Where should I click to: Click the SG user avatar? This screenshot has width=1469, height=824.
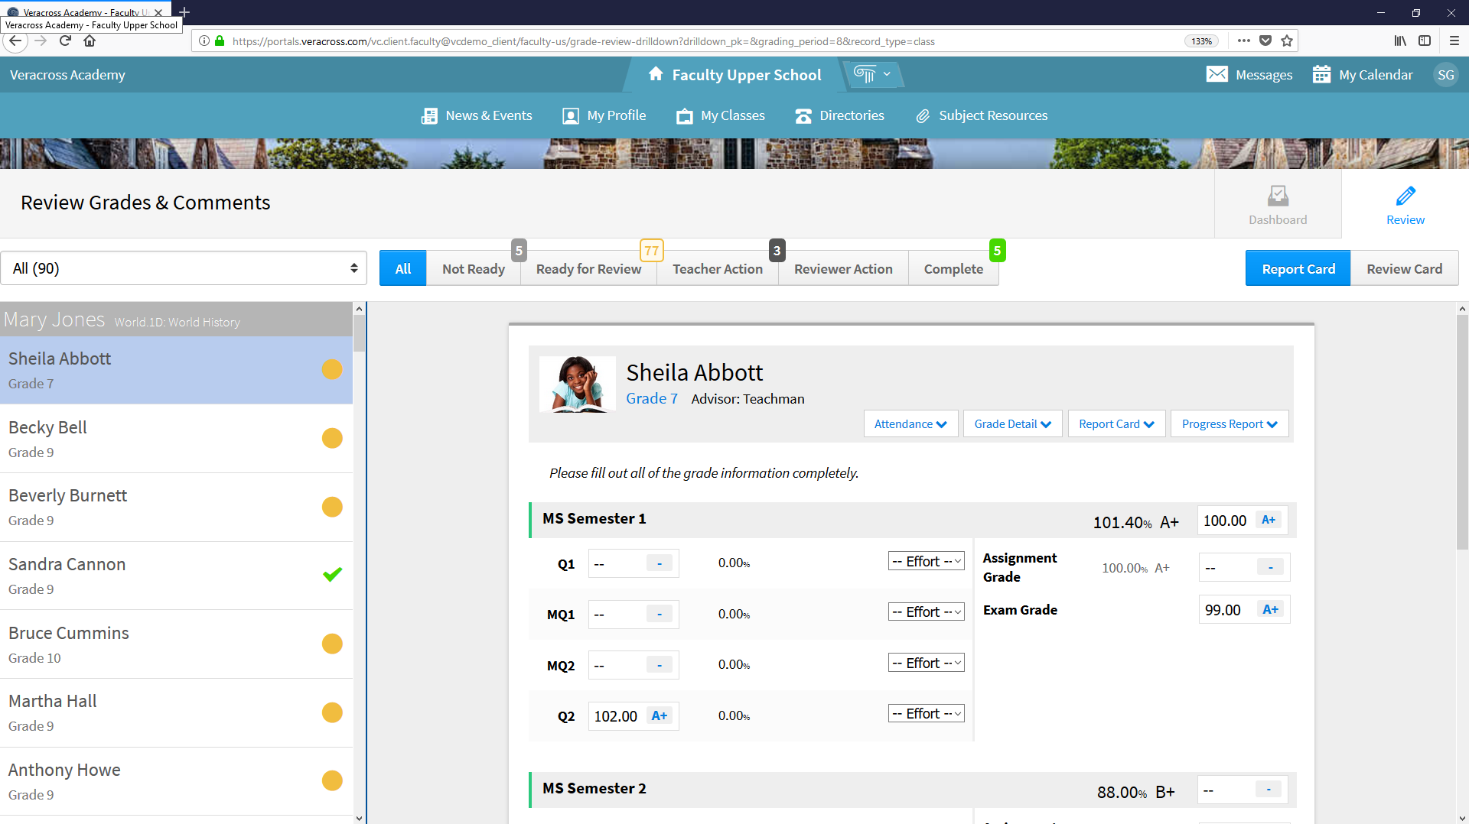1445,75
